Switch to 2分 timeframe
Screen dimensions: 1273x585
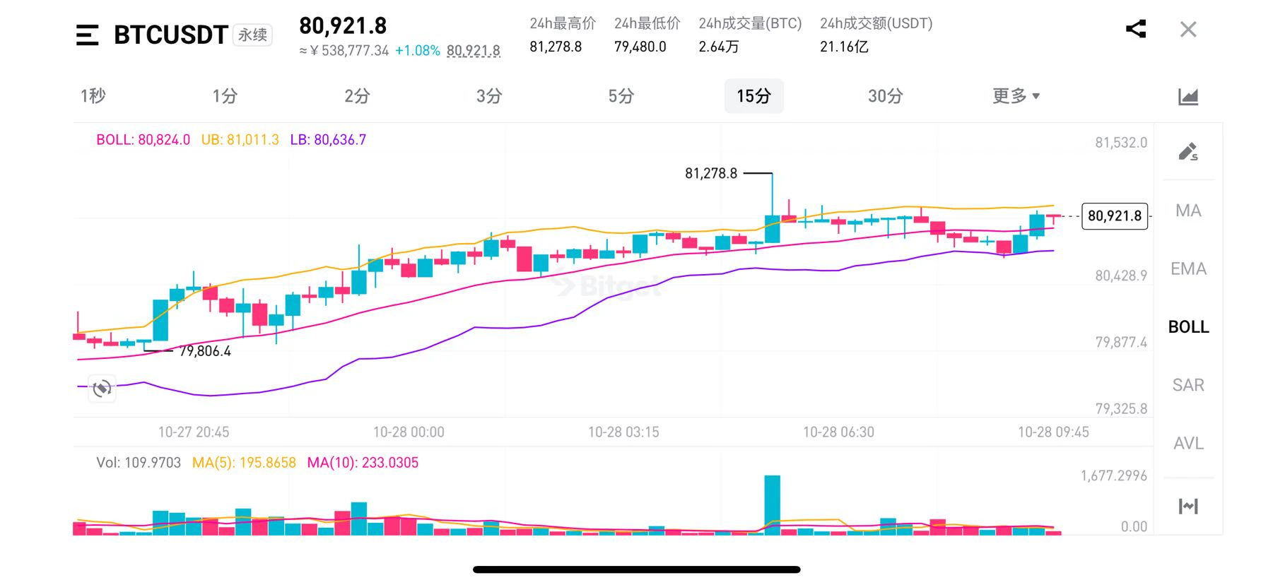point(357,96)
